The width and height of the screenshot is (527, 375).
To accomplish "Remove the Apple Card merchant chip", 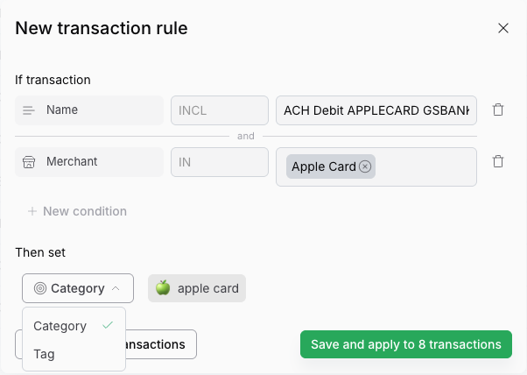I will click(x=365, y=167).
